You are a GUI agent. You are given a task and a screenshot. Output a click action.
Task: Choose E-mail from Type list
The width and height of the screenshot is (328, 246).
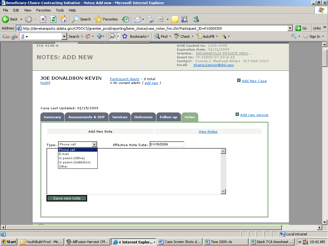click(x=78, y=154)
